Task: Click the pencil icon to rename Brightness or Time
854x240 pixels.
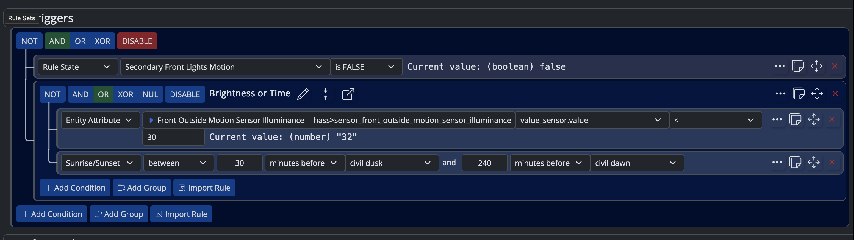Action: coord(303,94)
